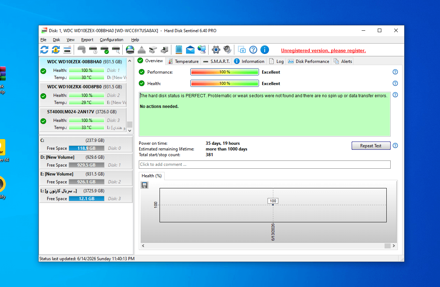Image resolution: width=440 pixels, height=287 pixels.
Task: Click the gray disk icon with shield
Action: pos(82,50)
